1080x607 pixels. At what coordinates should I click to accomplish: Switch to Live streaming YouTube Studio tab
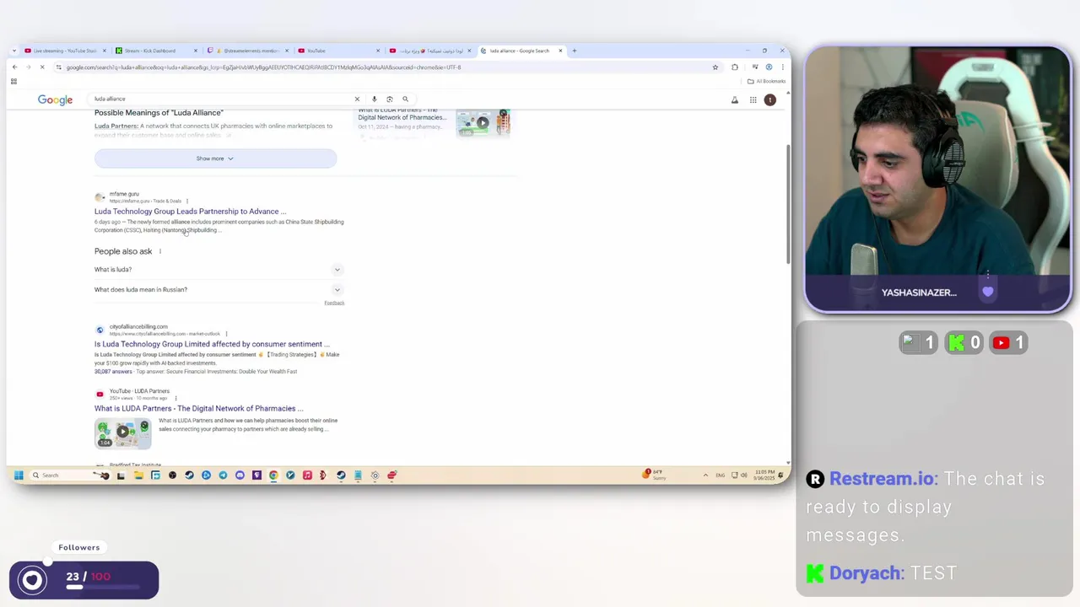coord(65,51)
